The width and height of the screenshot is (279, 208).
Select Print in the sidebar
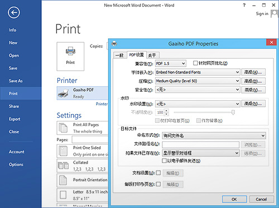point(21,93)
